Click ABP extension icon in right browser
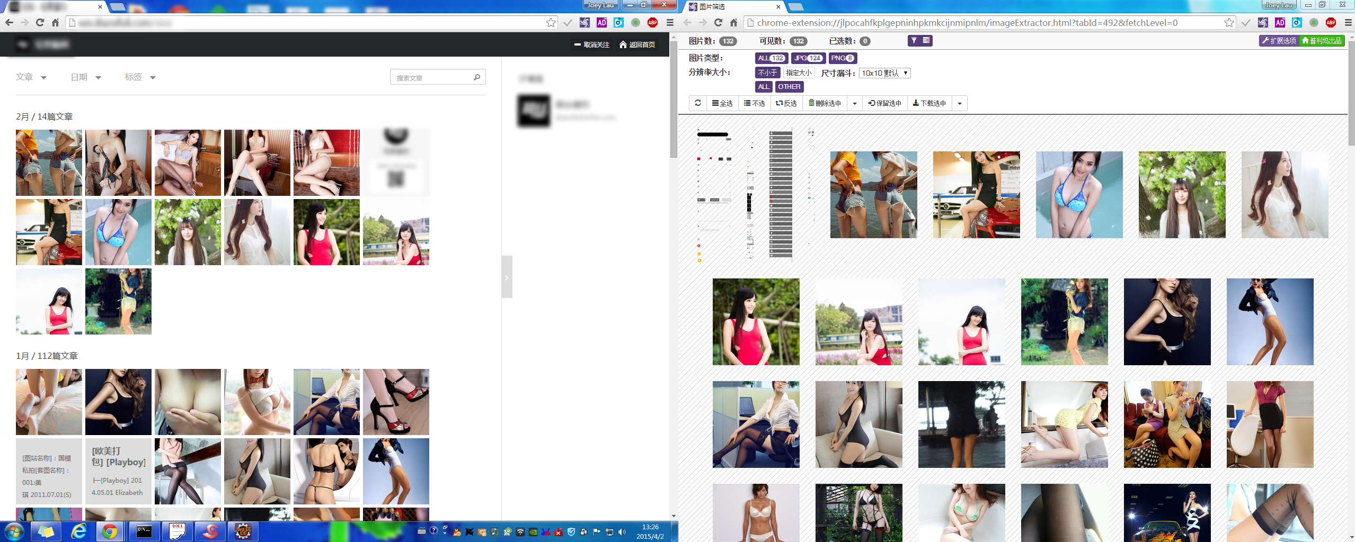The width and height of the screenshot is (1355, 542). (1331, 23)
